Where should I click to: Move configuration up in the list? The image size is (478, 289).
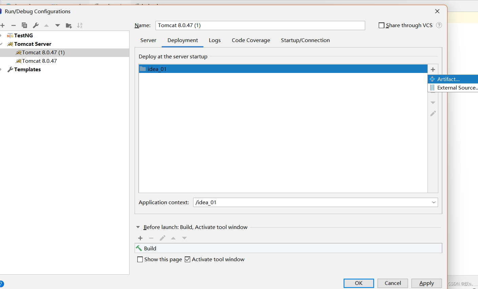(x=46, y=25)
